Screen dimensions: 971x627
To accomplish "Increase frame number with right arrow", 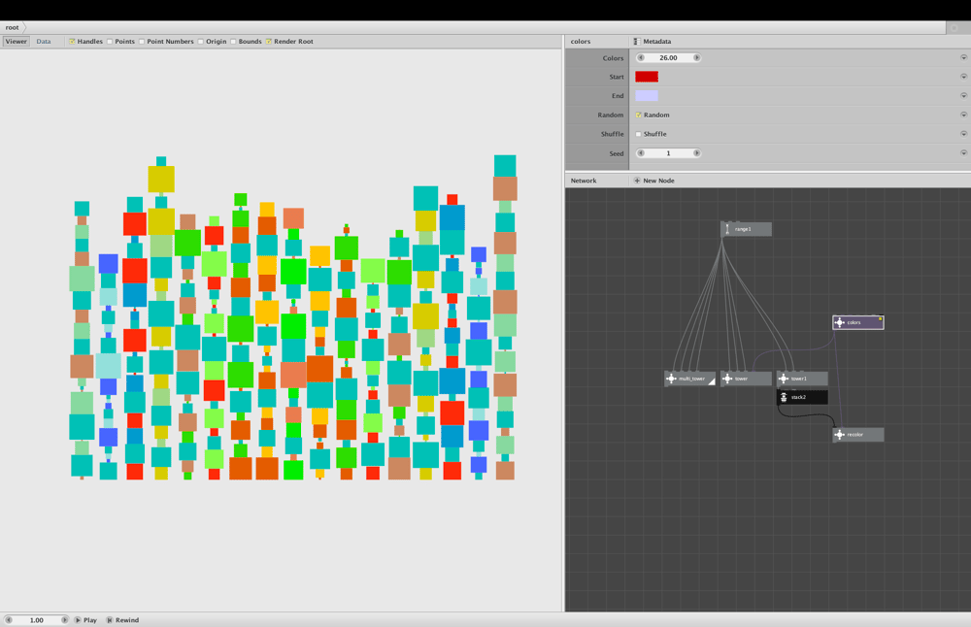I will (x=64, y=619).
